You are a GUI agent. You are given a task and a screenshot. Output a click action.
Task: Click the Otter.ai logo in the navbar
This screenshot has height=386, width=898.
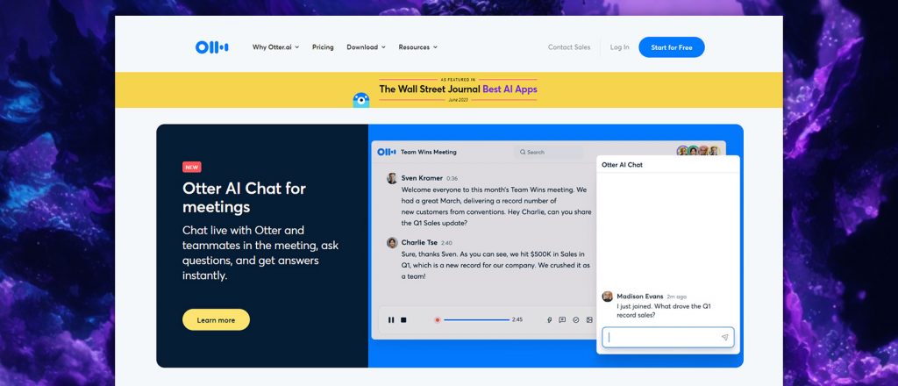point(212,47)
